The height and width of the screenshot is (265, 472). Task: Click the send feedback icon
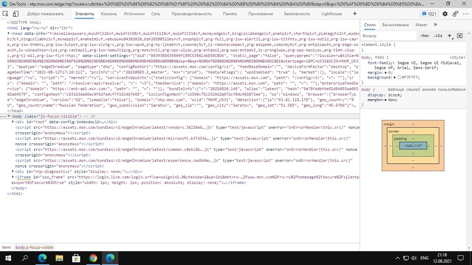[455, 14]
